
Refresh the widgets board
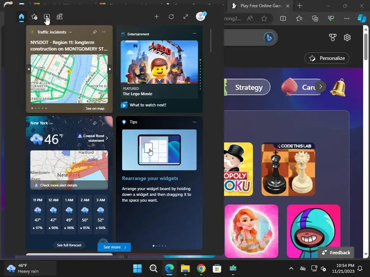click(x=171, y=17)
